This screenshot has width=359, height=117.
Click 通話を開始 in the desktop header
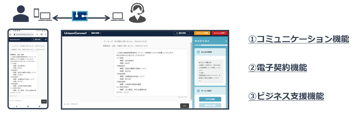coord(182,33)
